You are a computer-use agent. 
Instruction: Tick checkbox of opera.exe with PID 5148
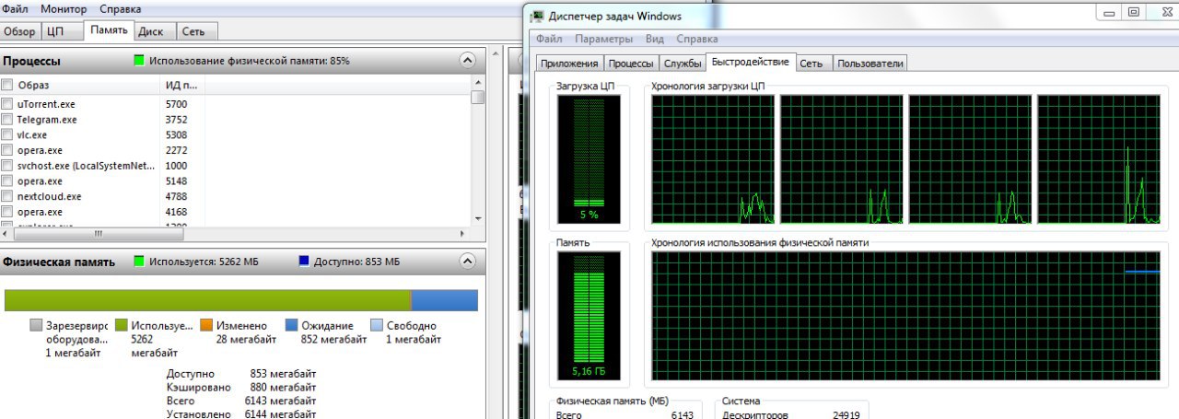[x=7, y=181]
